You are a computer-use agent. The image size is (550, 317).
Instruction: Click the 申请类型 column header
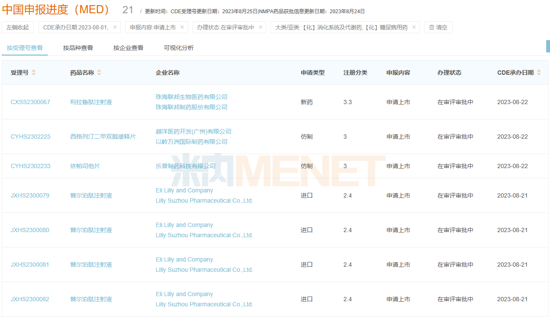313,73
